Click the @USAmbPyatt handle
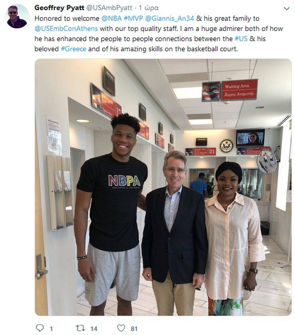 (109, 8)
